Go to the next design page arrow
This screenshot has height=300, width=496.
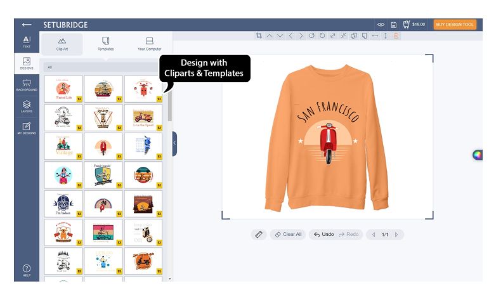click(x=397, y=235)
